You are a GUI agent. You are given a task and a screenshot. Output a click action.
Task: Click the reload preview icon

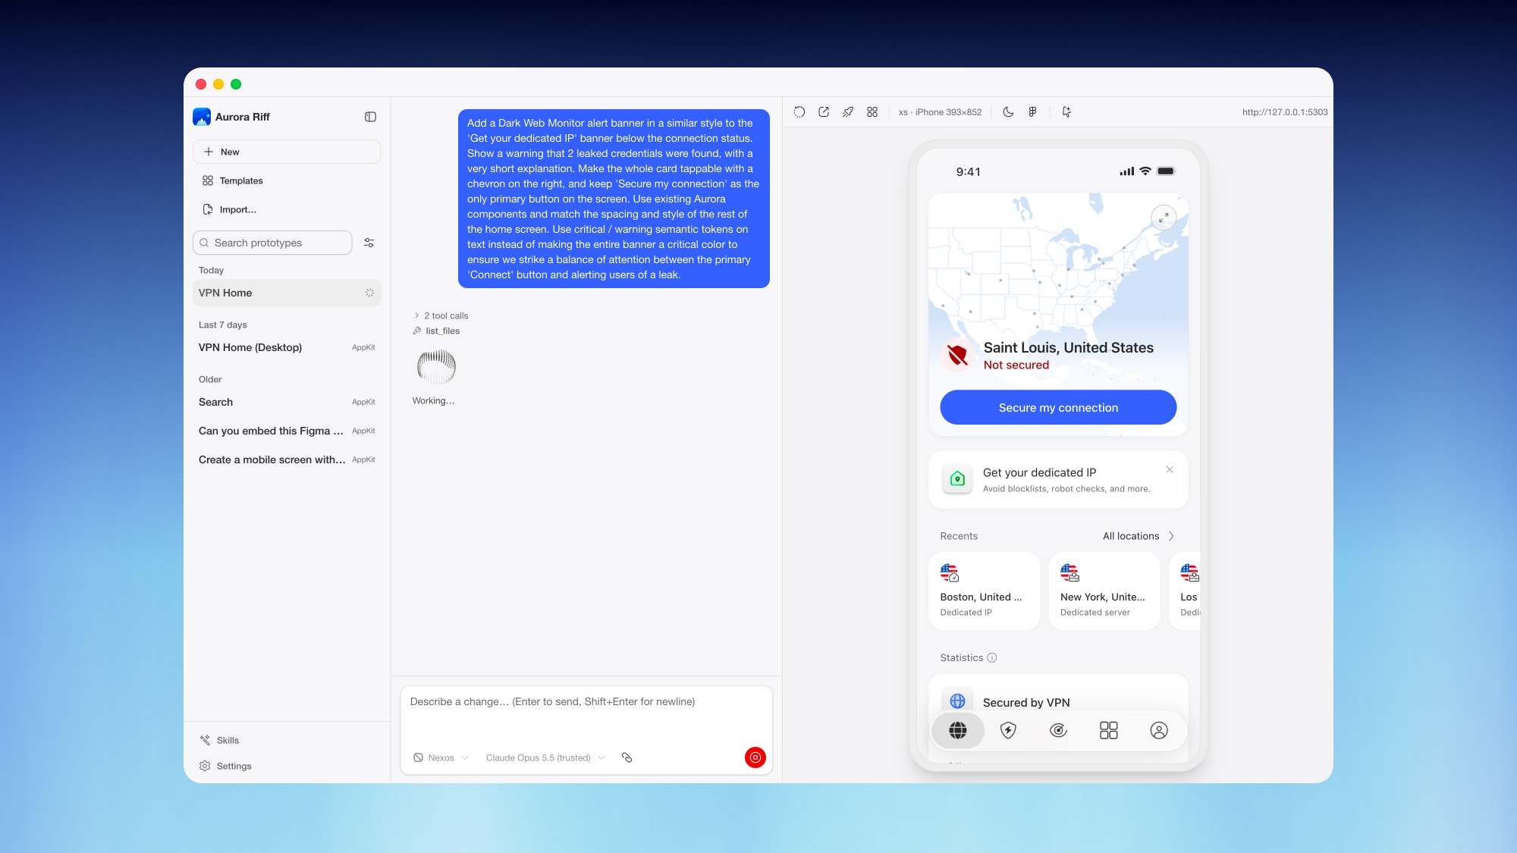click(799, 112)
